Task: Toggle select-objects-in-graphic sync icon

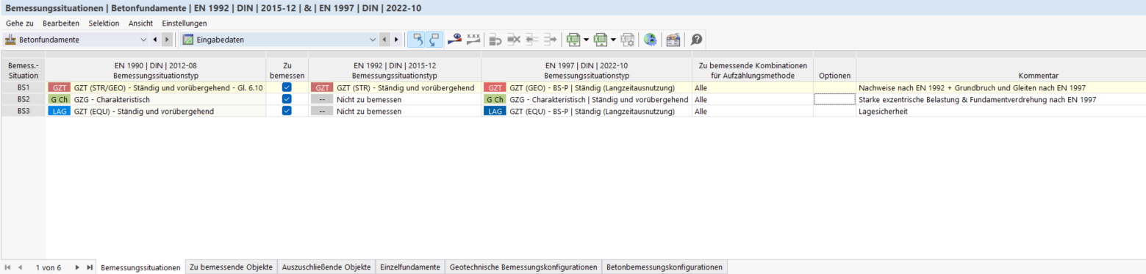Action: tap(417, 40)
